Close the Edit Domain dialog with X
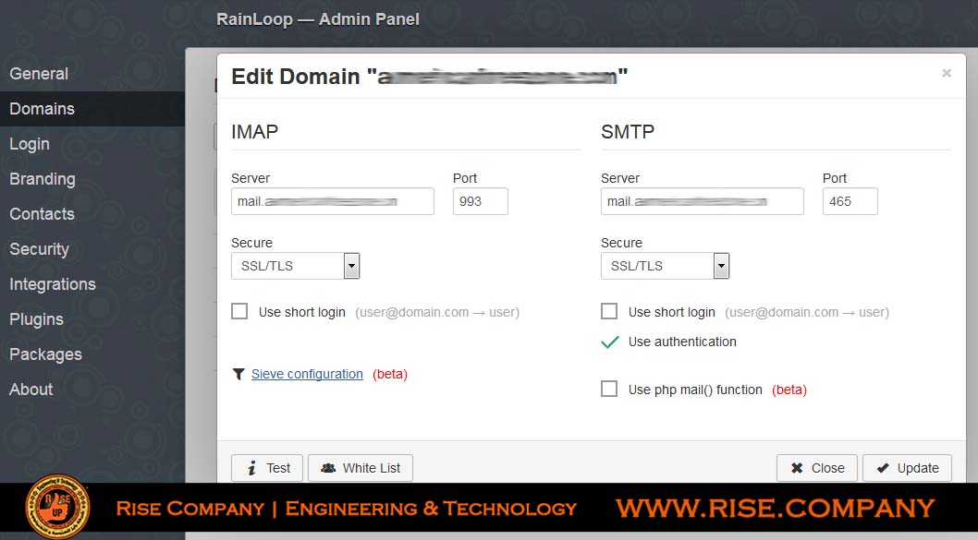The height and width of the screenshot is (540, 978). click(947, 74)
